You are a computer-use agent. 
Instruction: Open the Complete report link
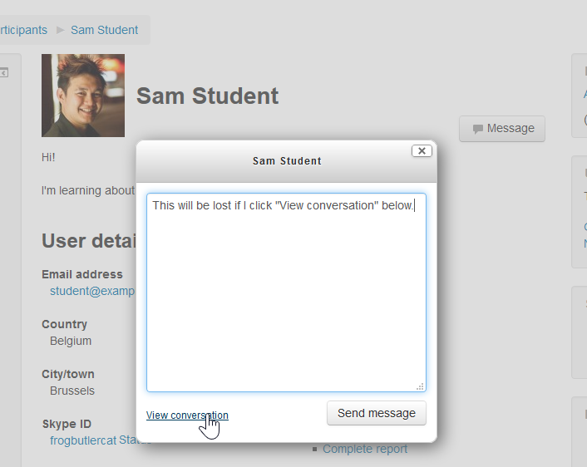(365, 449)
